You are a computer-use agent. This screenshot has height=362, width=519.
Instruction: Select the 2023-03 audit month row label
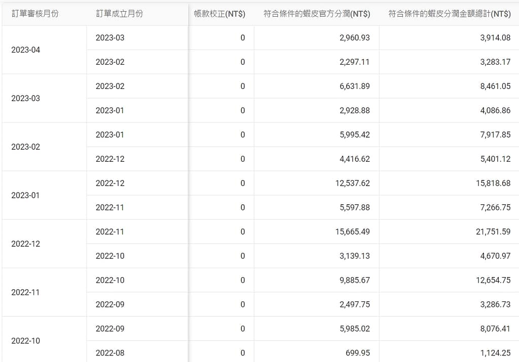[25, 98]
